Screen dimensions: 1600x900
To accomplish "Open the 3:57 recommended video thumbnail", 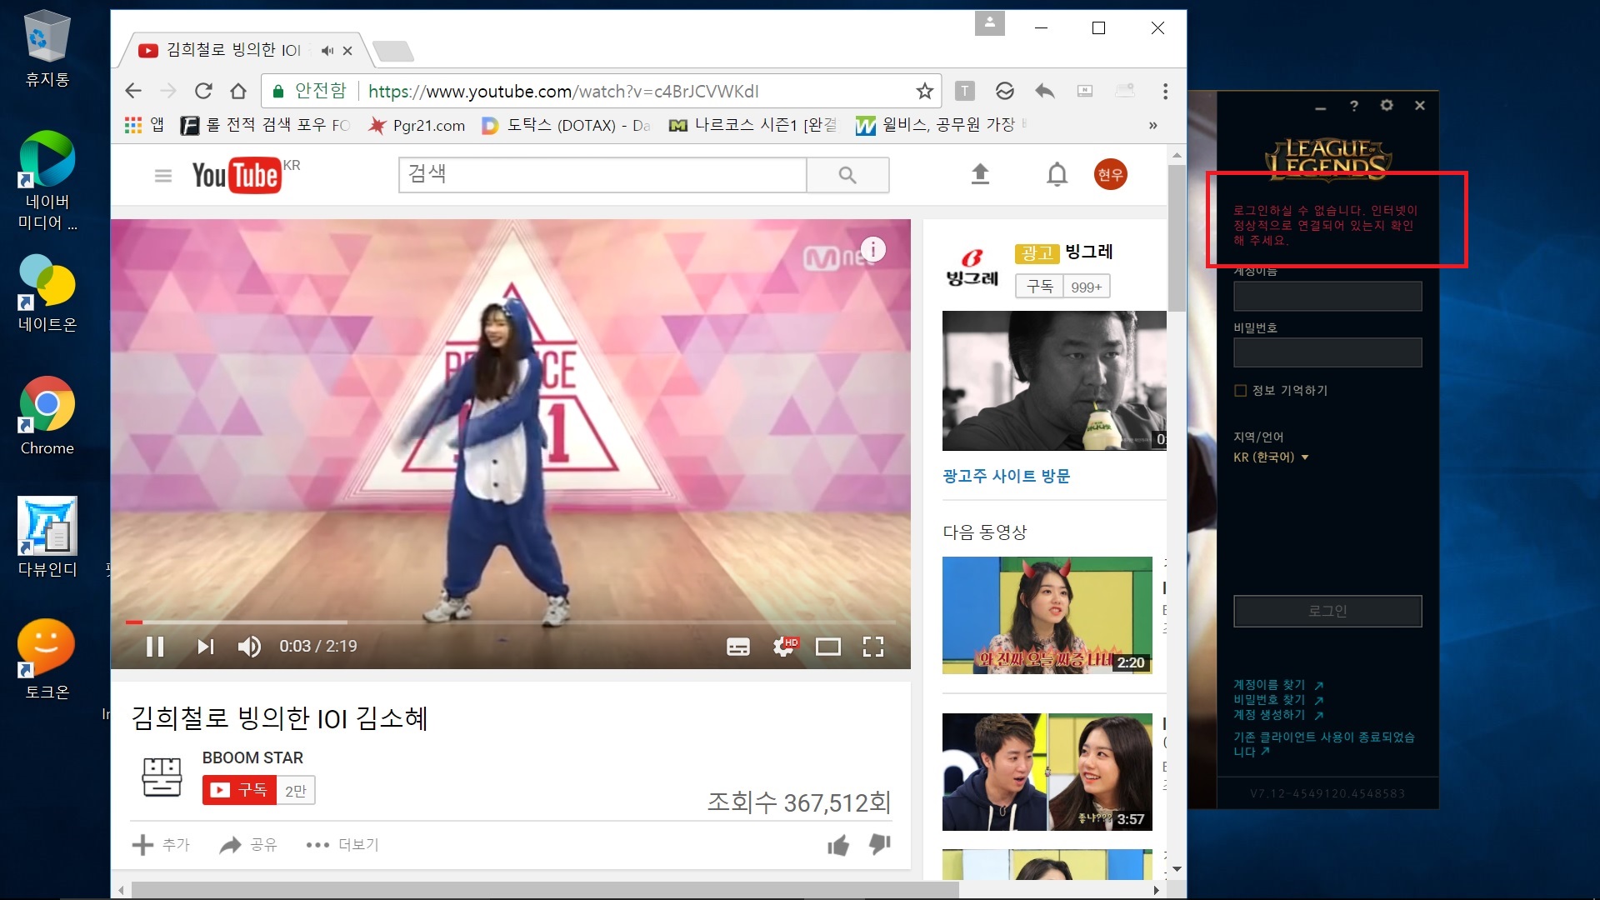I will (1047, 772).
